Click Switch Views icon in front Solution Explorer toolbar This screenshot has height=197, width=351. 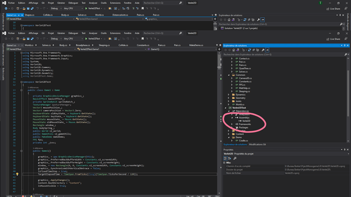238,50
